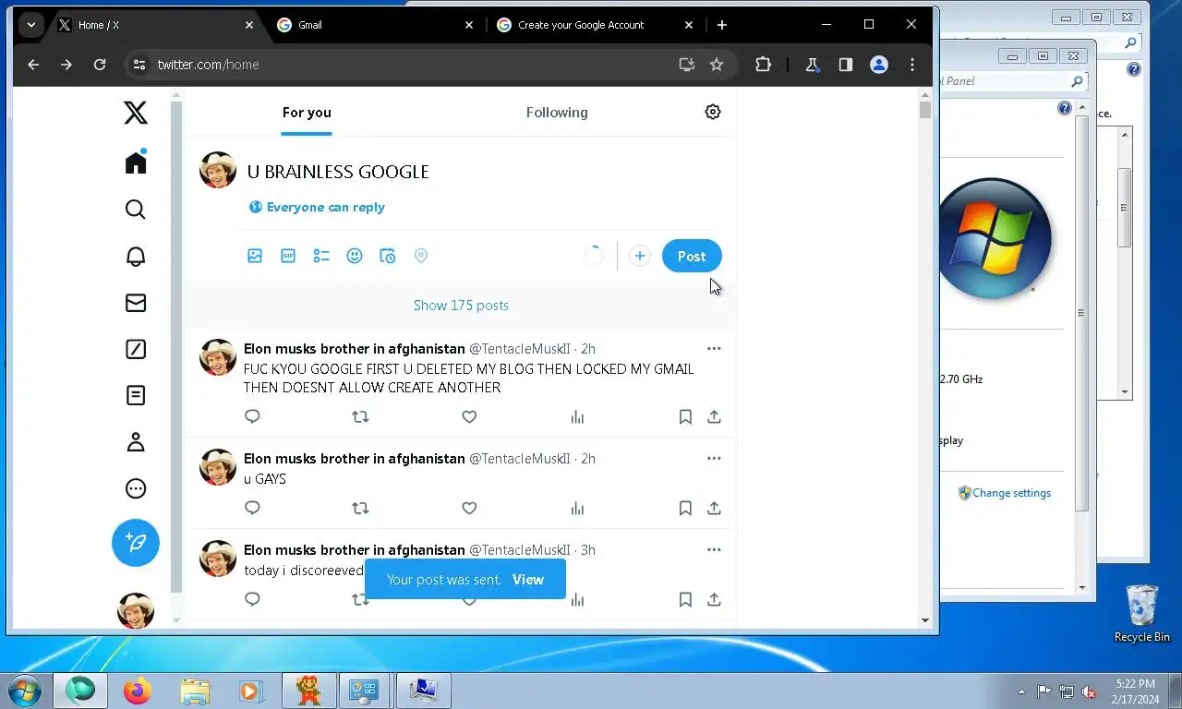The height and width of the screenshot is (709, 1182).
Task: Switch to Create your Google Account tab
Action: coord(596,25)
